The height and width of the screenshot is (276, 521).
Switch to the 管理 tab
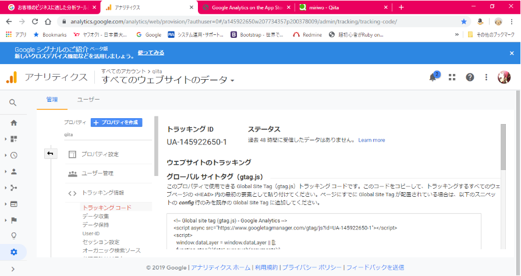[52, 100]
